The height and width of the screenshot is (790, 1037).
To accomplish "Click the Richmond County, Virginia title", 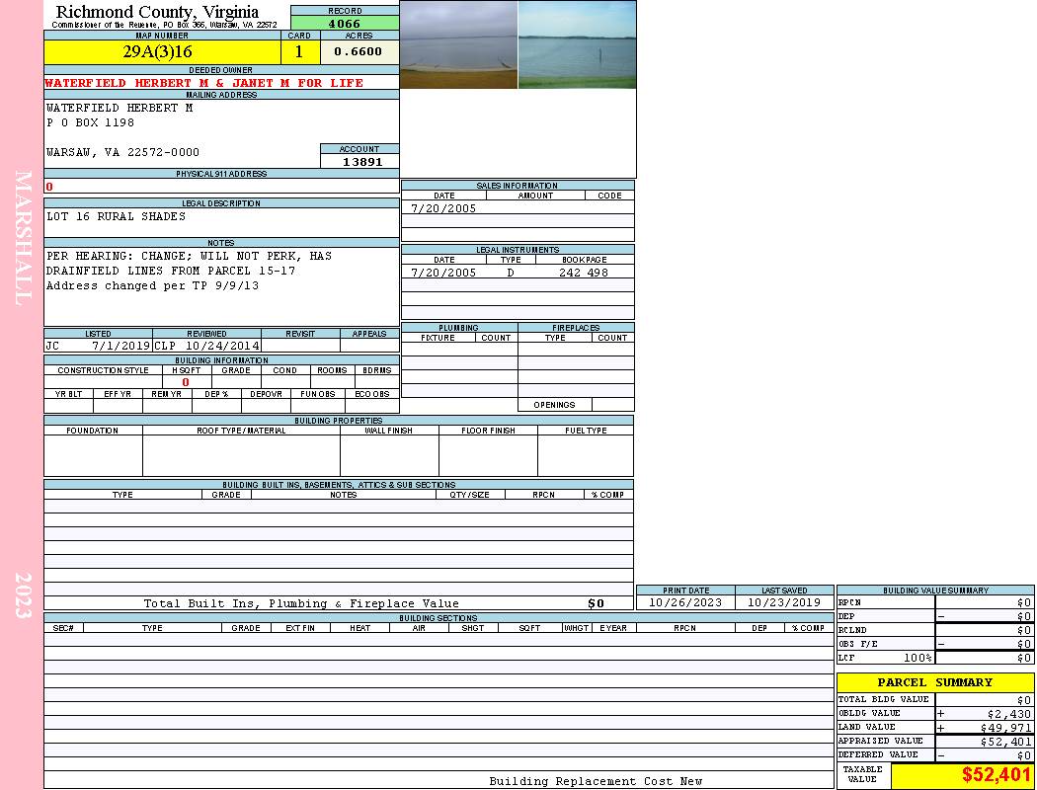I will (x=158, y=12).
